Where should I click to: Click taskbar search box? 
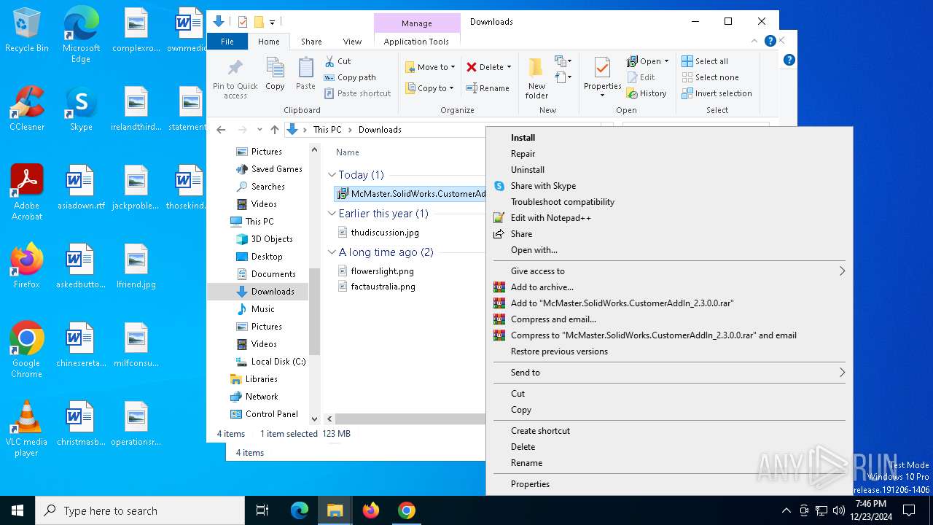click(140, 510)
